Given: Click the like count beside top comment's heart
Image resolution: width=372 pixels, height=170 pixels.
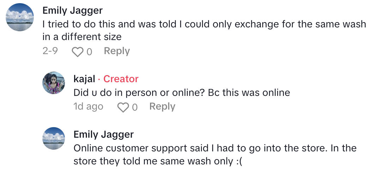Looking at the screenshot, I should [x=89, y=52].
